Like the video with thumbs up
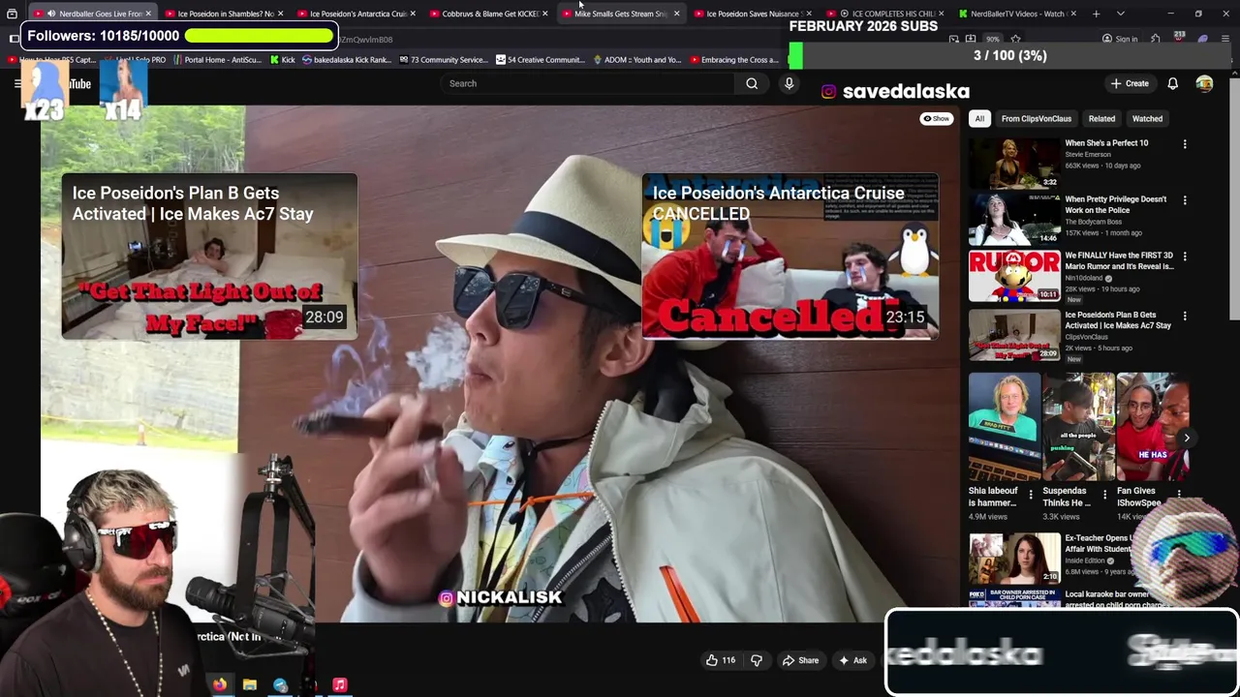Viewport: 1240px width, 697px height. [x=720, y=660]
